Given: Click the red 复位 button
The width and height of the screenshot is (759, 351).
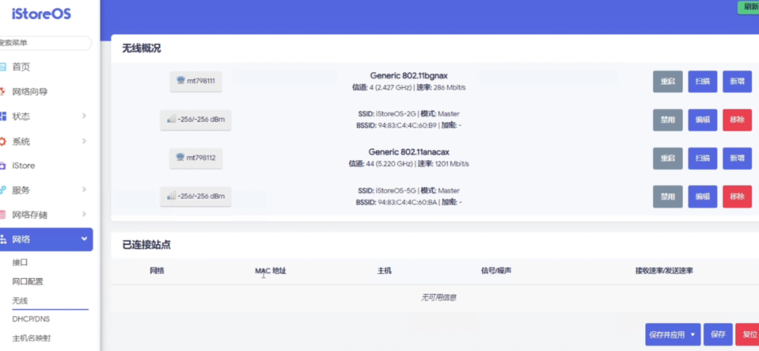Looking at the screenshot, I should point(747,335).
